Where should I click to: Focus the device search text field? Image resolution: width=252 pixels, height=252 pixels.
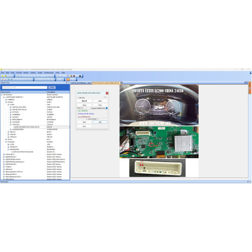[25, 87]
